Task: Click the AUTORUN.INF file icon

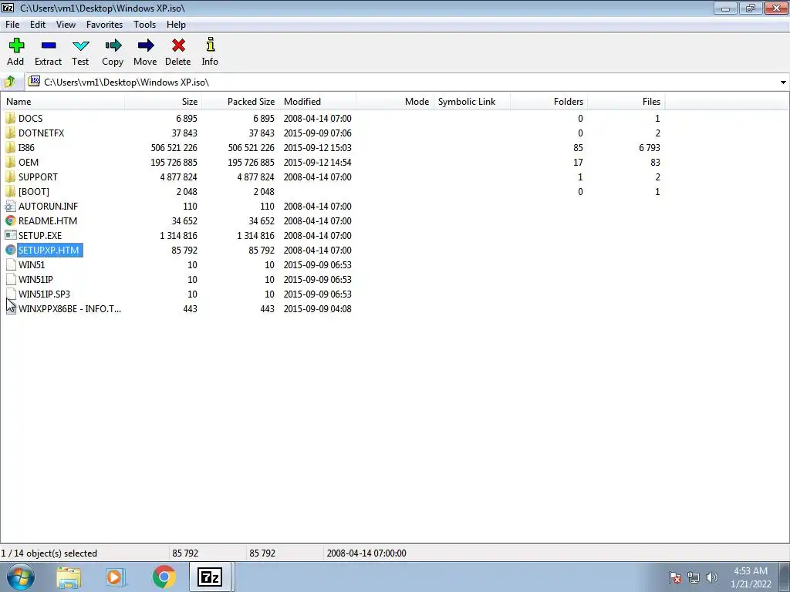Action: coord(11,206)
